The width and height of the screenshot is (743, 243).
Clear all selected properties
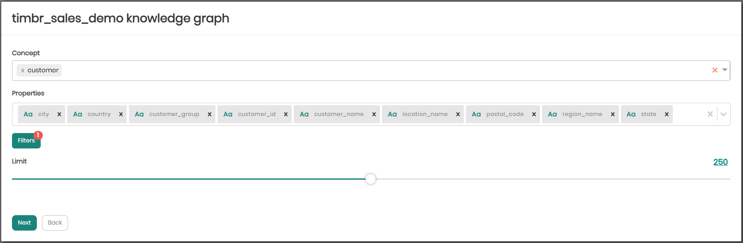click(x=710, y=114)
